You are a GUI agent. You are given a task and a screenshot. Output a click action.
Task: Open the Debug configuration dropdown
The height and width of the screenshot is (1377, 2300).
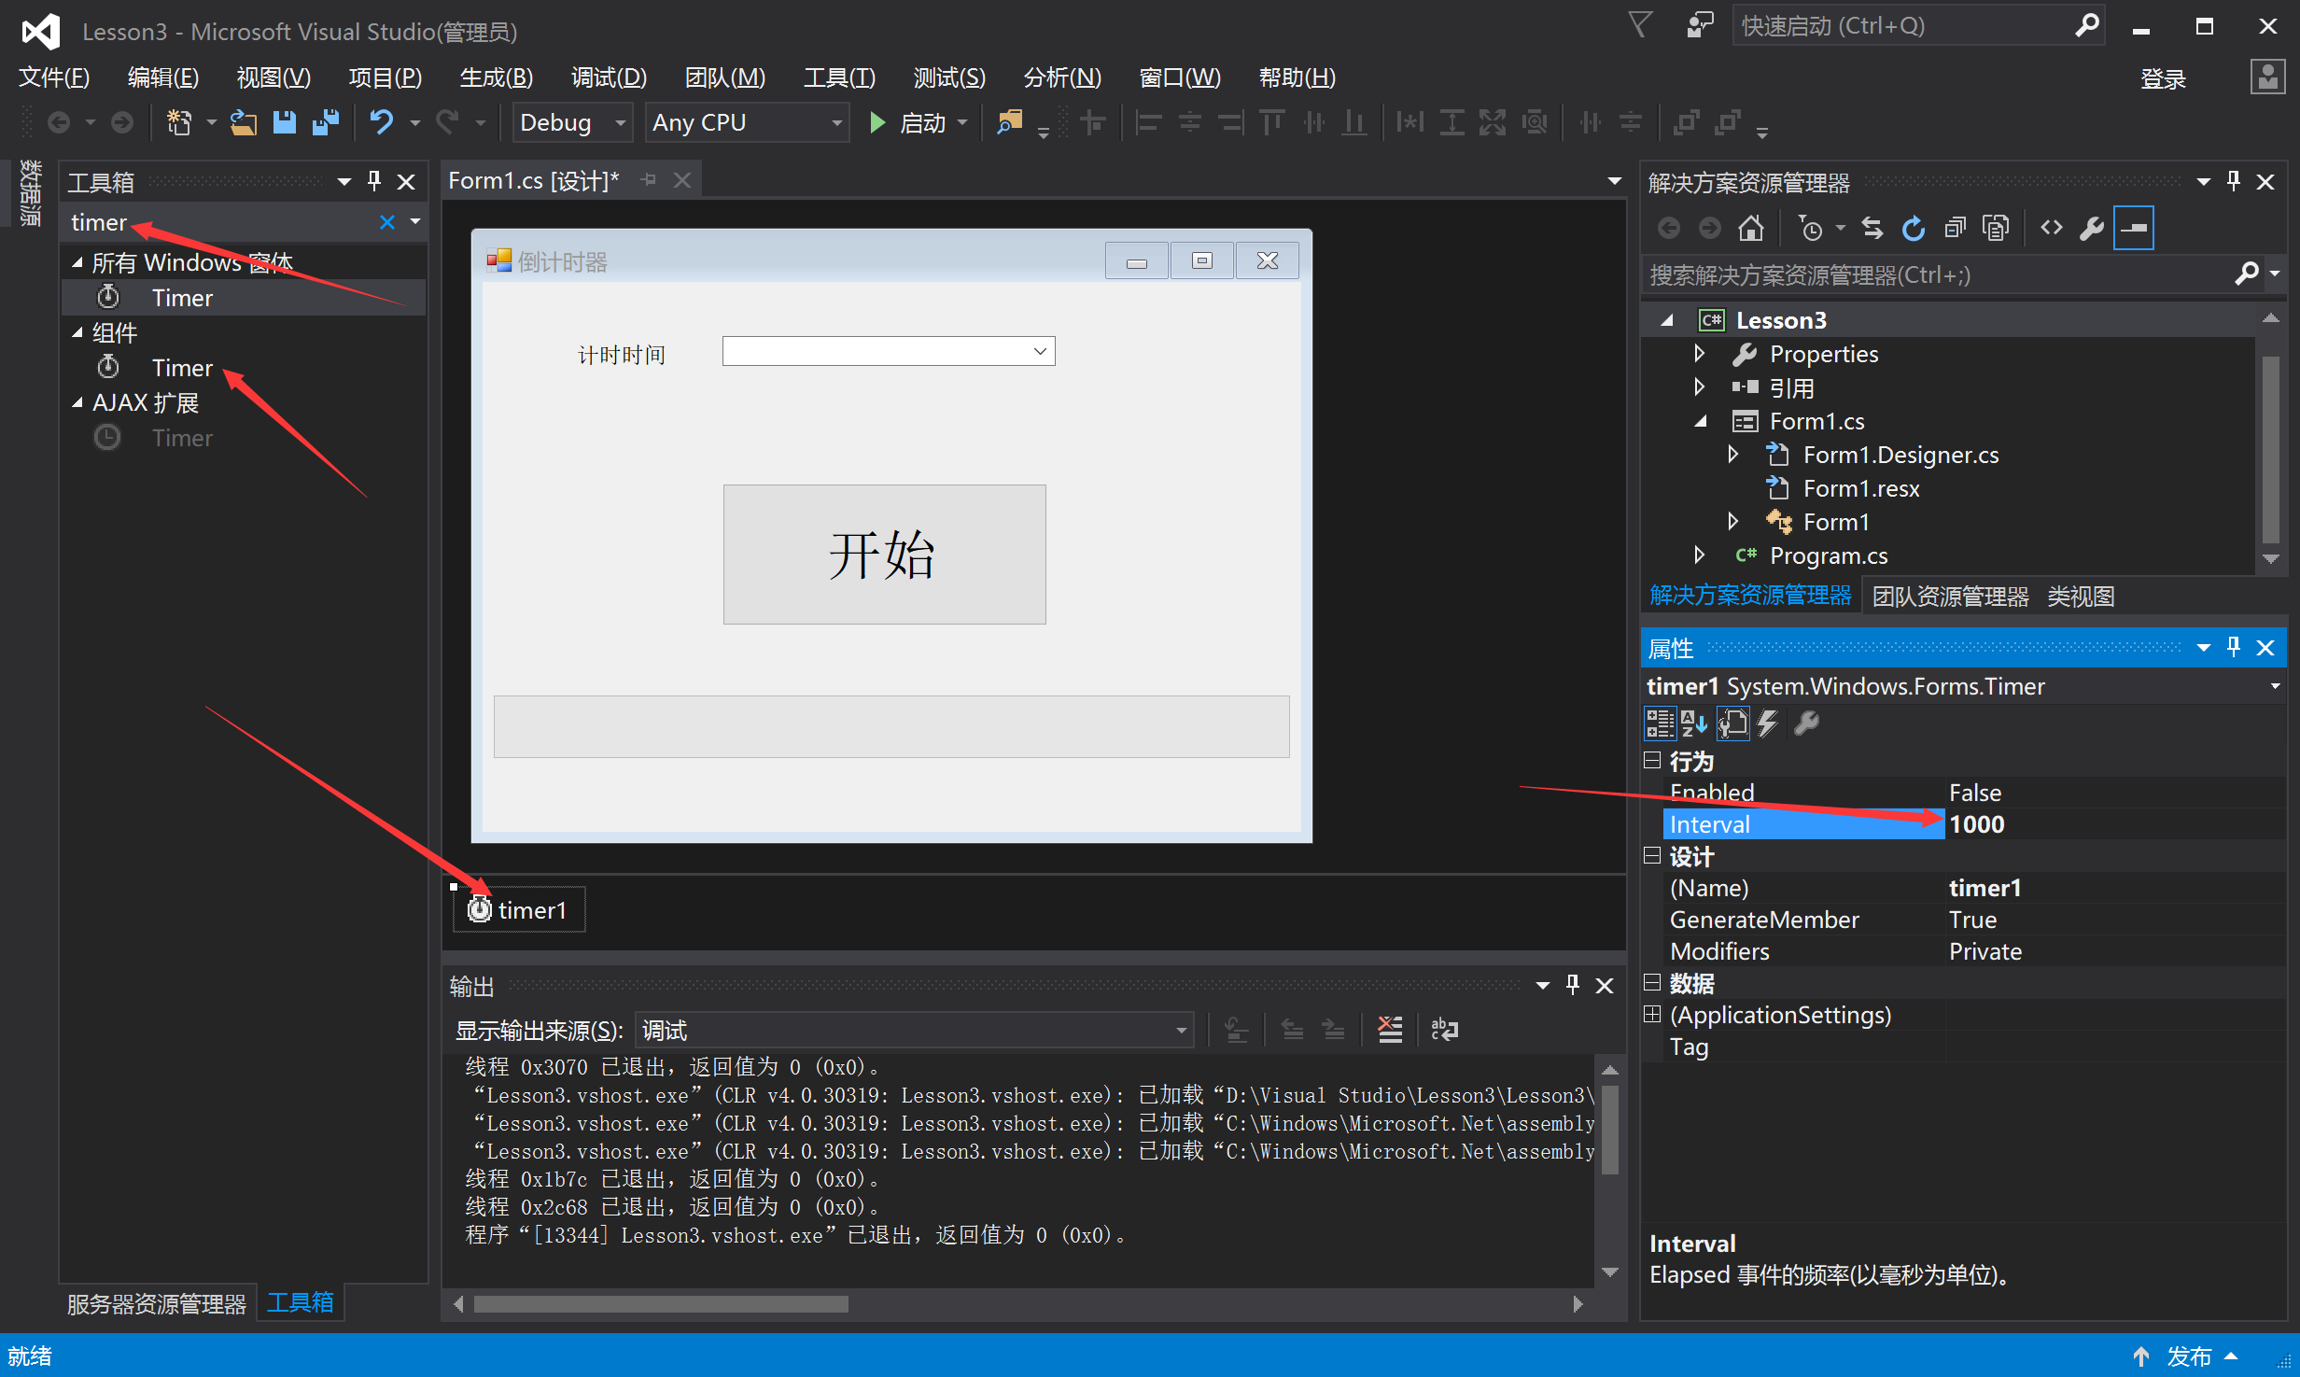pyautogui.click(x=573, y=122)
